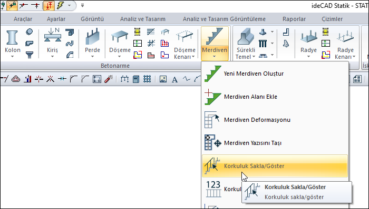Open the Döşeme dropdown arrow
Image resolution: width=369 pixels, height=209 pixels.
pos(120,57)
